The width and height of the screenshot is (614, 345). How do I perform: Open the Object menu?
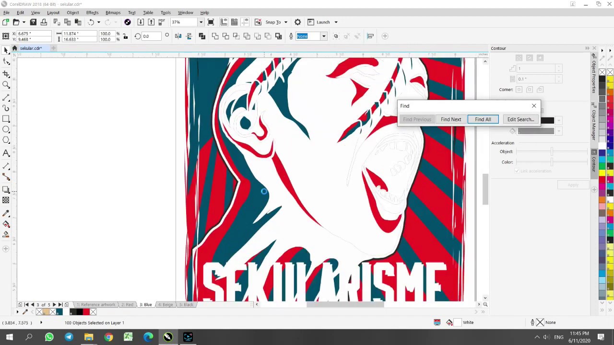[73, 12]
